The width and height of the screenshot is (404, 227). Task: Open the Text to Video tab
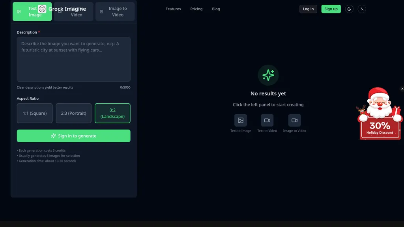[73, 11]
